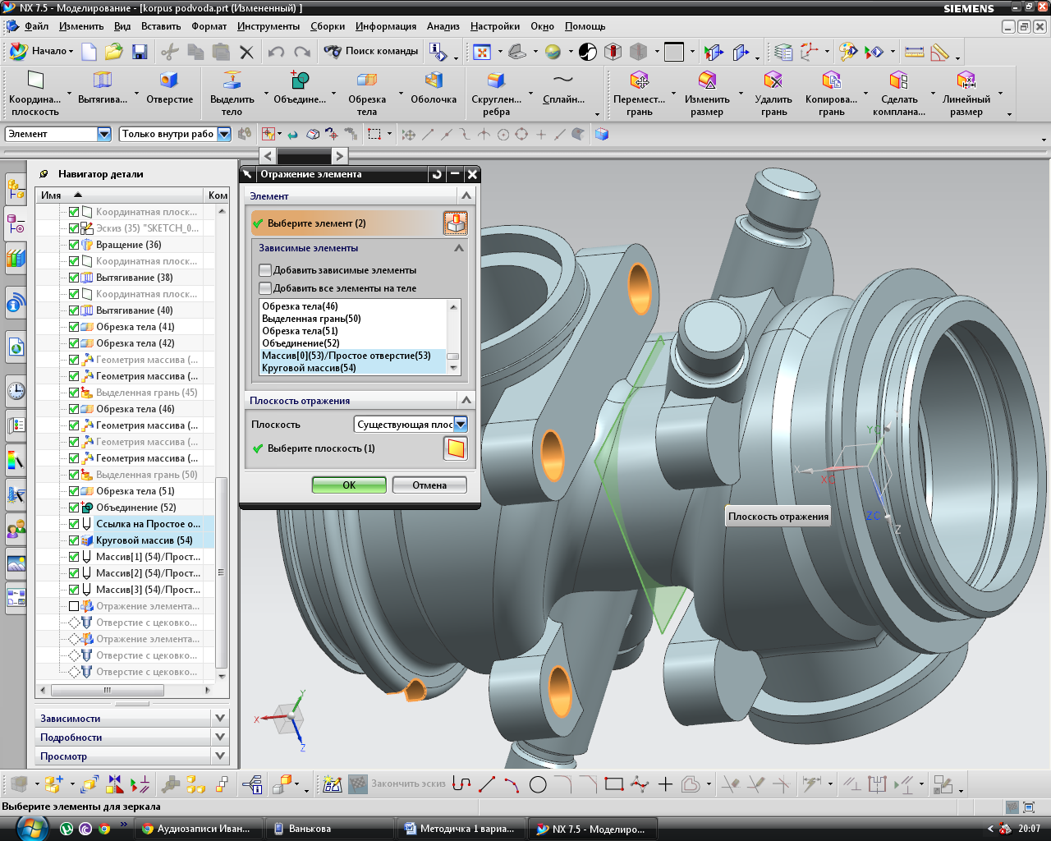
Task: Click the Cut scissors icon
Action: coord(170,52)
